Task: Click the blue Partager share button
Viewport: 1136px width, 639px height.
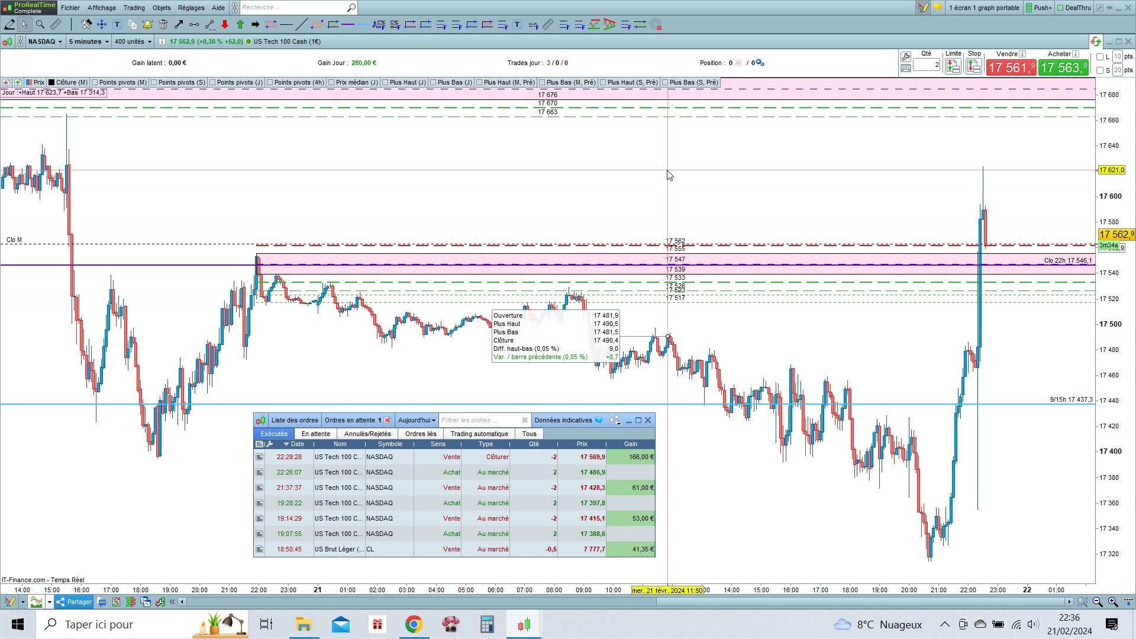Action: click(74, 602)
